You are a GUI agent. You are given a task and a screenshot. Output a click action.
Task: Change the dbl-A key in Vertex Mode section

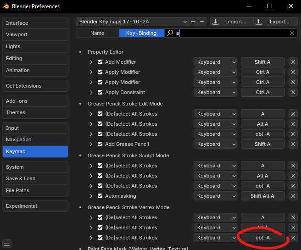tap(262, 238)
